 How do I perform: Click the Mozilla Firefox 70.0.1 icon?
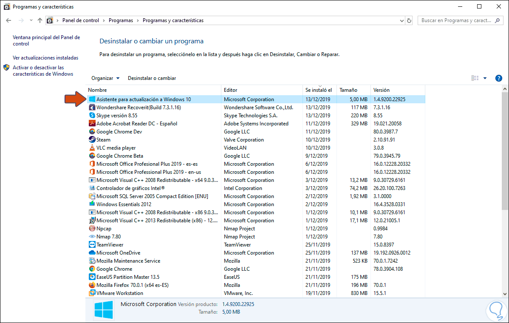tap(92, 285)
